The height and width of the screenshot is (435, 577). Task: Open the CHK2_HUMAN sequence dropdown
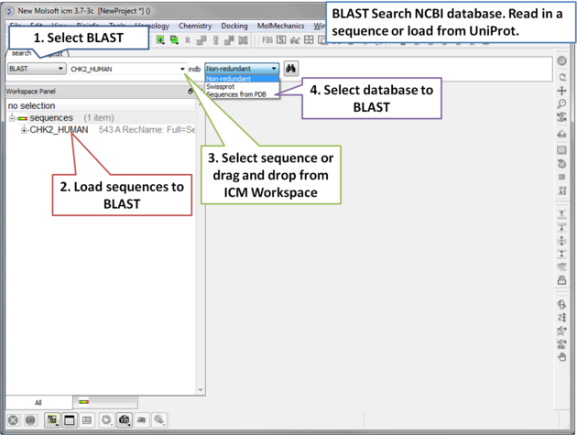[x=182, y=69]
